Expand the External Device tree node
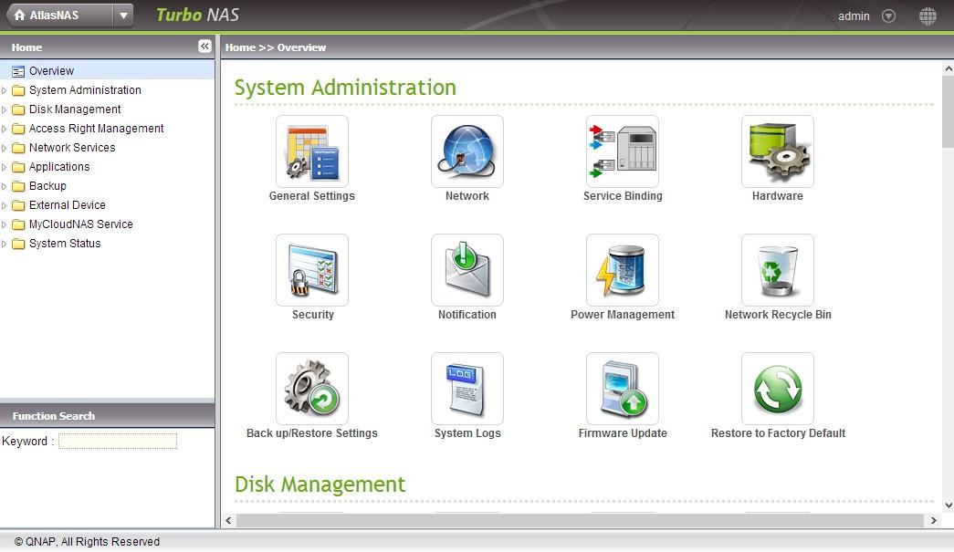The width and height of the screenshot is (954, 552). point(5,205)
